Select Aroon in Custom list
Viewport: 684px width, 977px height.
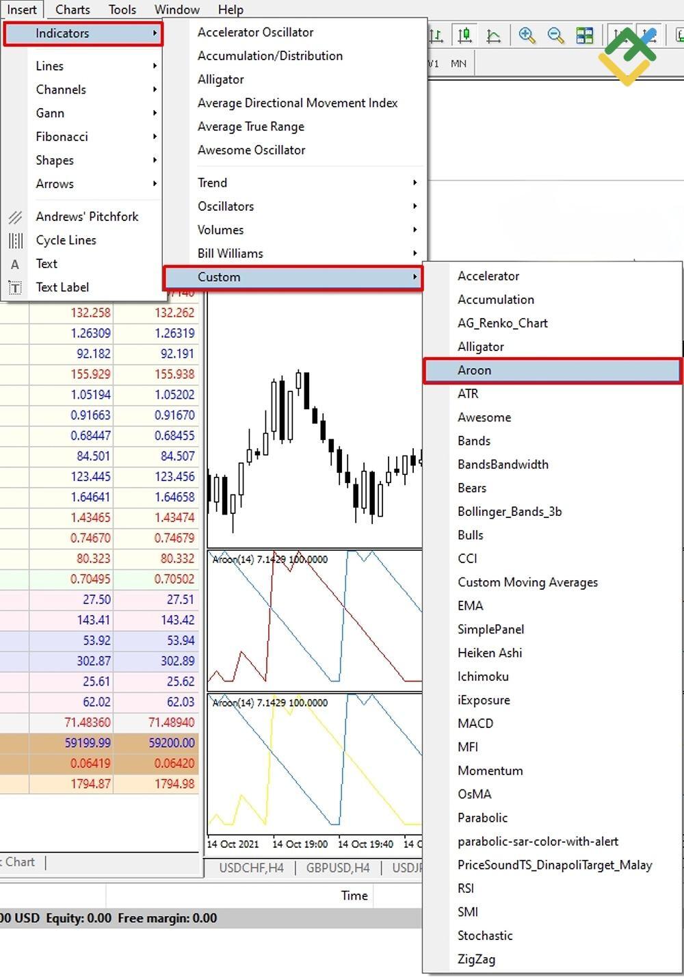pos(553,370)
